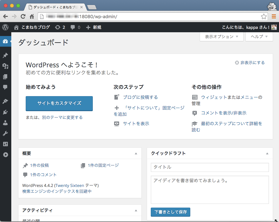
Task: Collapse the 概要 panel arrow
Action: click(x=136, y=153)
